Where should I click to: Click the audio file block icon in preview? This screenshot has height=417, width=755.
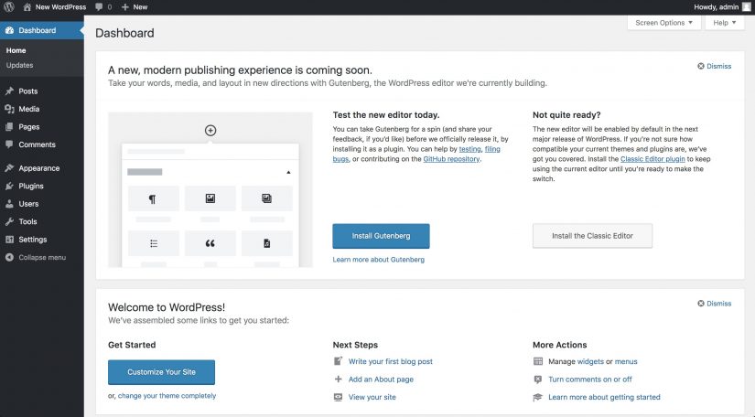(x=266, y=243)
